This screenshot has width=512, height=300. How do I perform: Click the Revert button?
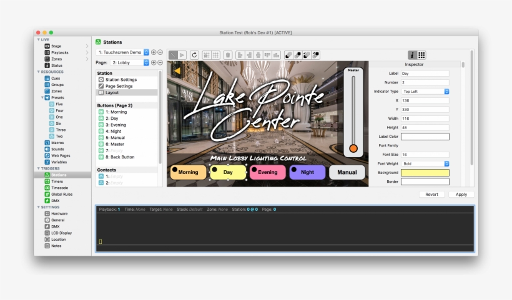(431, 195)
